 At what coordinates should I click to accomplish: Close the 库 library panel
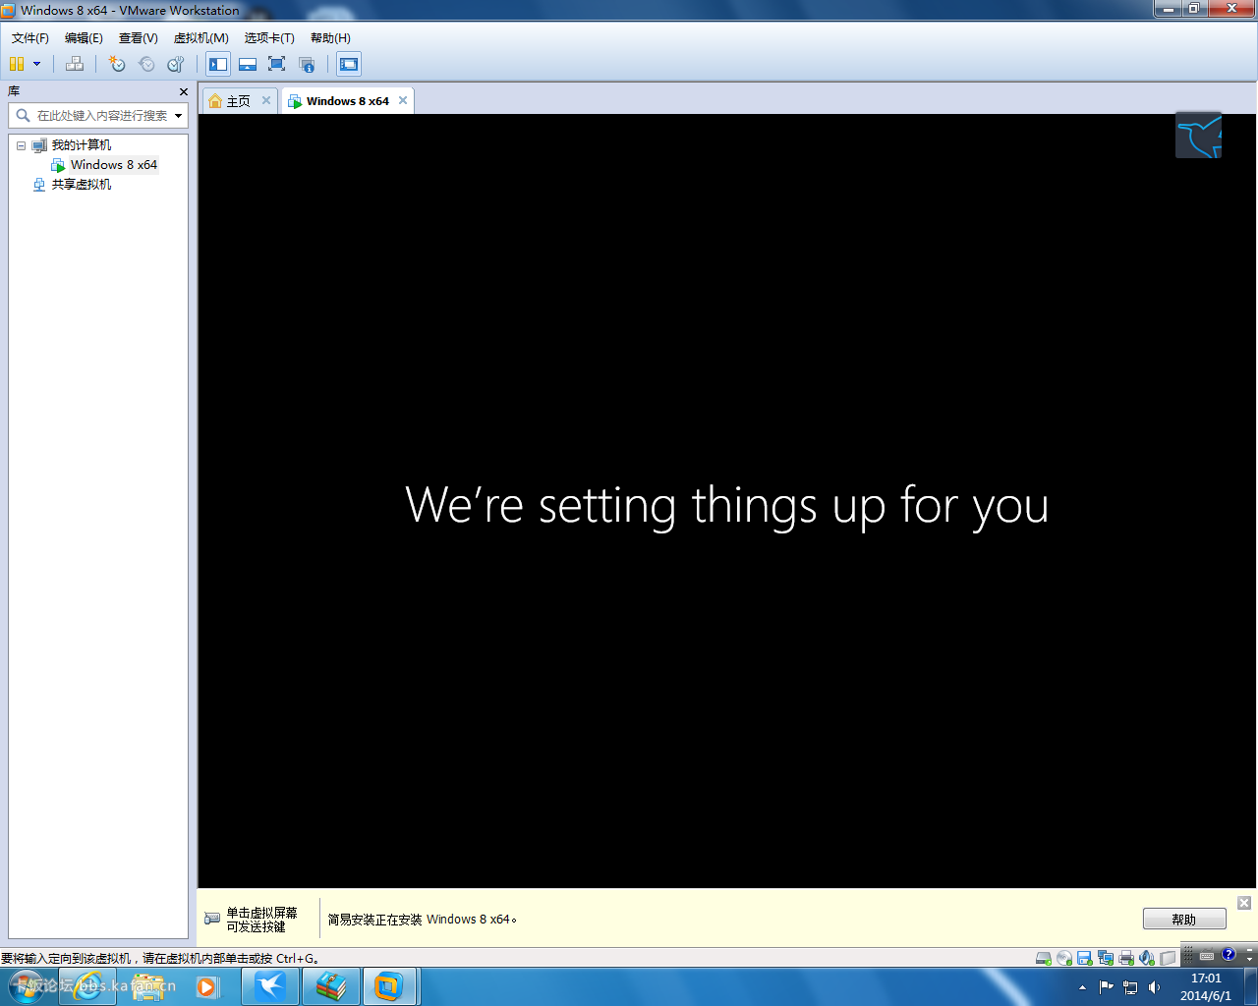[x=184, y=91]
